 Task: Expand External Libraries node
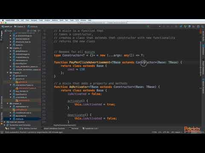[x=5, y=122]
